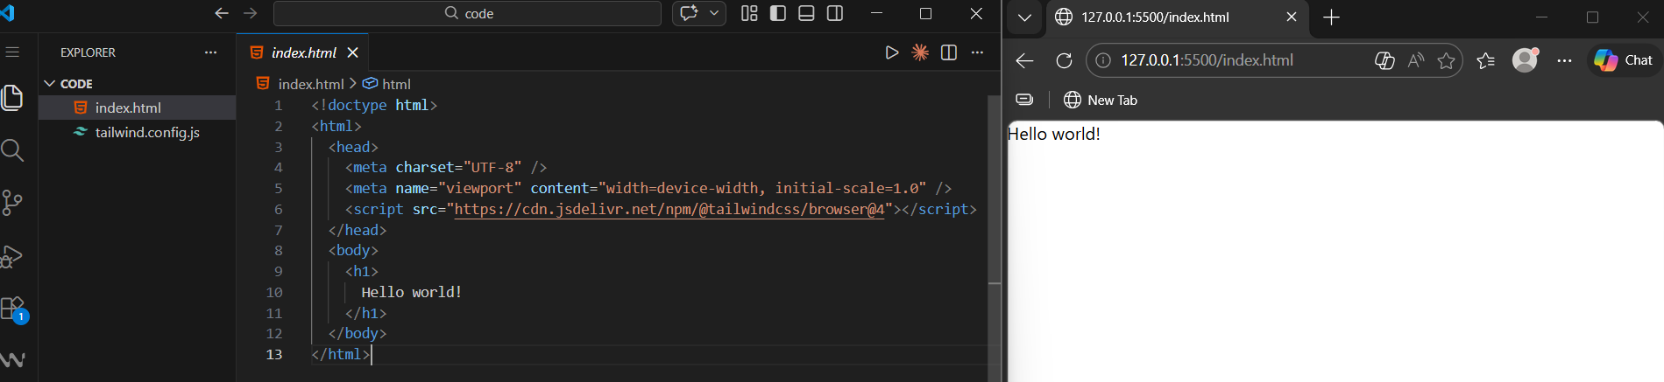The width and height of the screenshot is (1664, 382).
Task: Toggle the secondary side bar visibility
Action: [835, 13]
